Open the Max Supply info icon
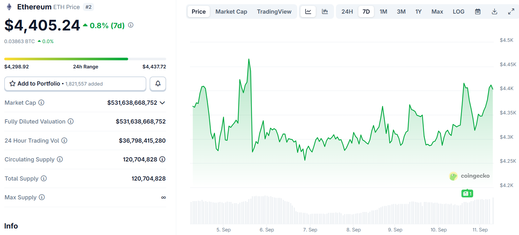The width and height of the screenshot is (519, 235). (x=42, y=197)
